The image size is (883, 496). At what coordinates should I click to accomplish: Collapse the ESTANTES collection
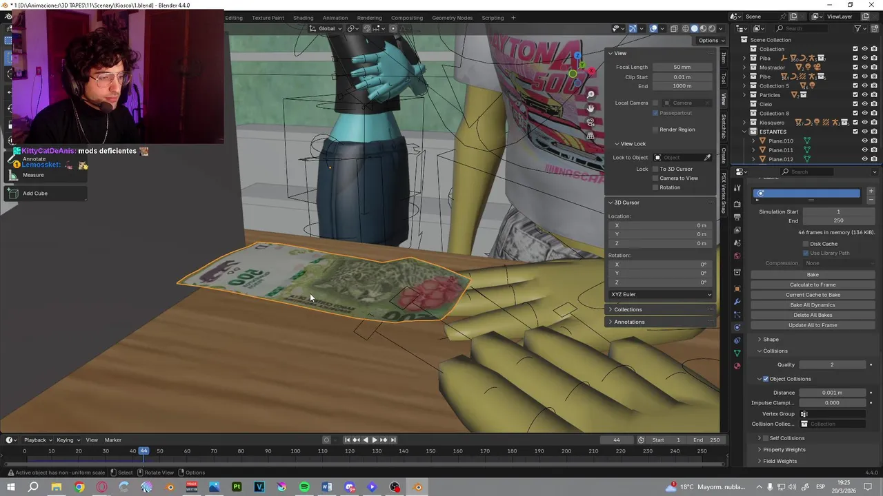[744, 132]
